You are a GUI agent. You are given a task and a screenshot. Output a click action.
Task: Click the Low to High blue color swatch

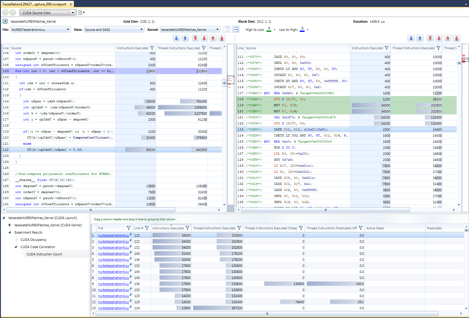302,29
